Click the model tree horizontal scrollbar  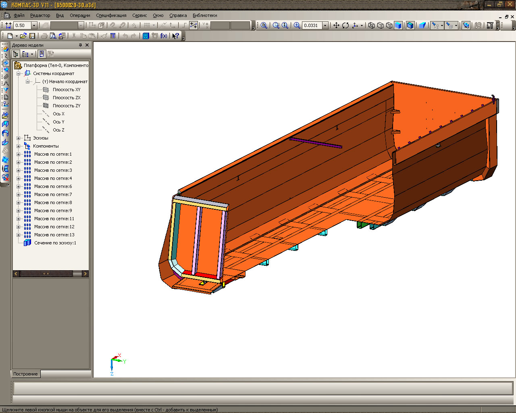point(46,273)
